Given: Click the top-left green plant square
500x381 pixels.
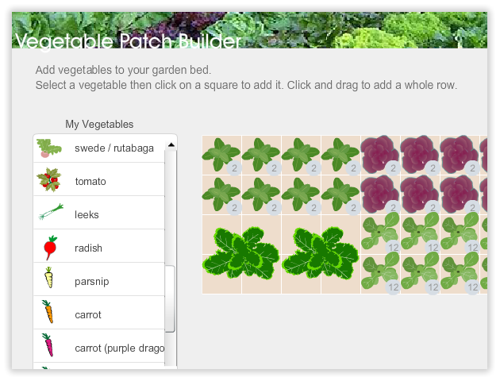Looking at the screenshot, I should click(221, 155).
